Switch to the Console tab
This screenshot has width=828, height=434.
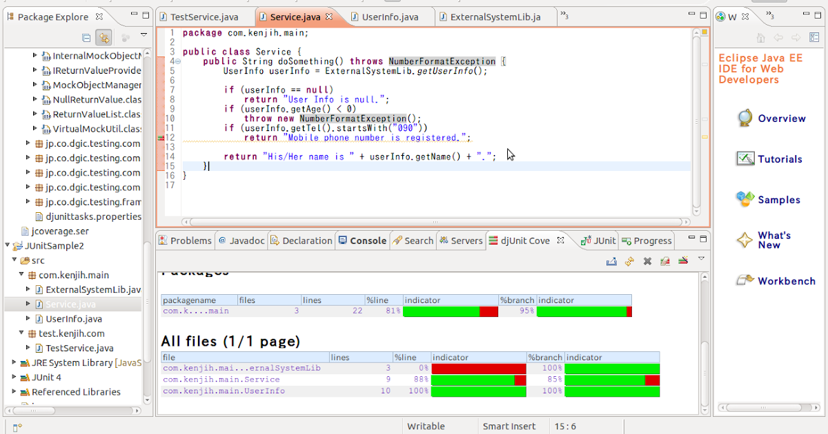coord(362,240)
